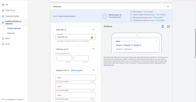Click Fikirleri göster beside Başlıklarınız benzersiz olsun
The image size is (196, 102).
coord(158,18)
